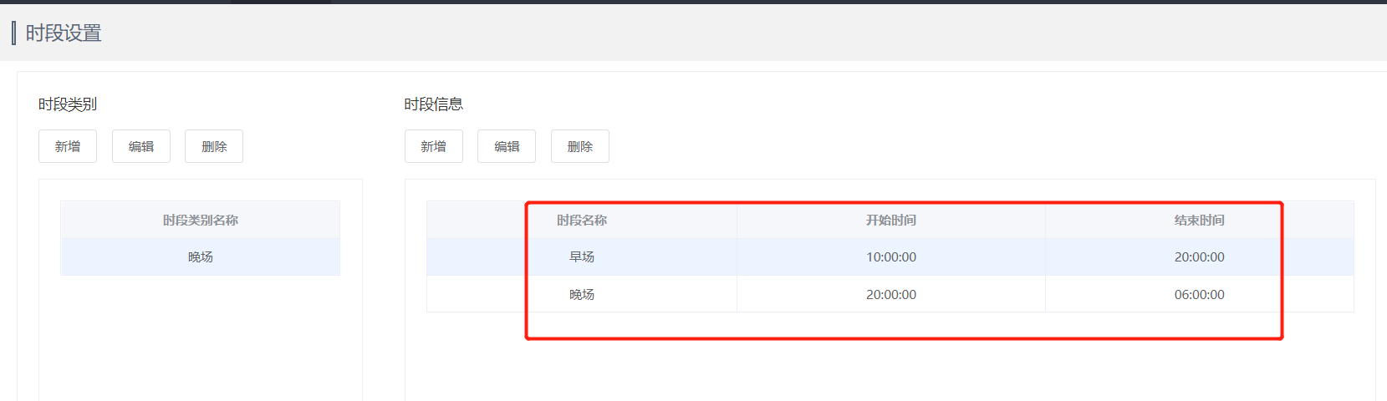1387x401 pixels.
Task: Click start time 10:00:00 cell
Action: pyautogui.click(x=891, y=257)
